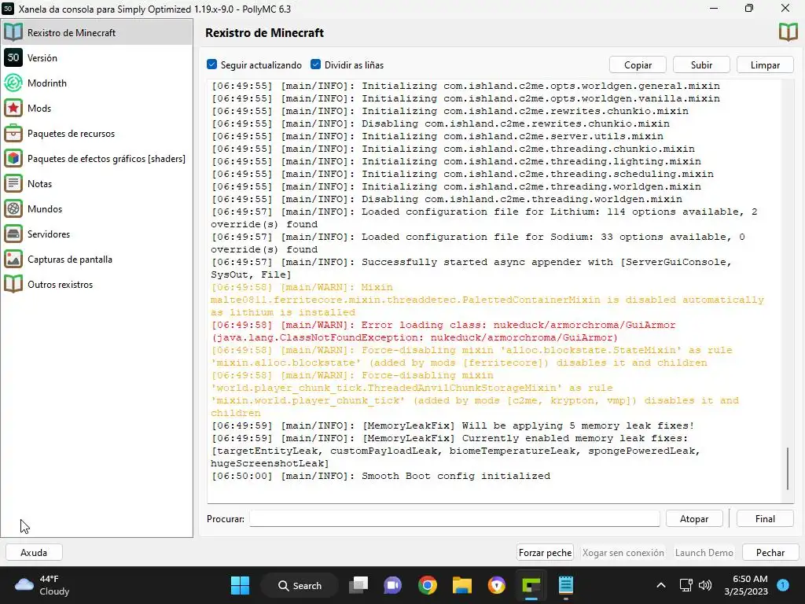
Task: Open the Modrinth page label
Action: [46, 83]
